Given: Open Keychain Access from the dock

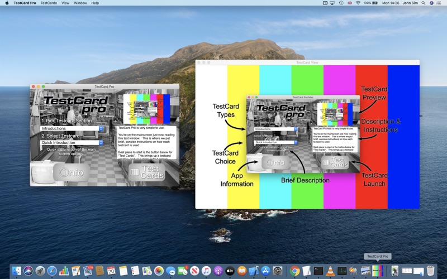Looking at the screenshot, I should click(354, 271).
